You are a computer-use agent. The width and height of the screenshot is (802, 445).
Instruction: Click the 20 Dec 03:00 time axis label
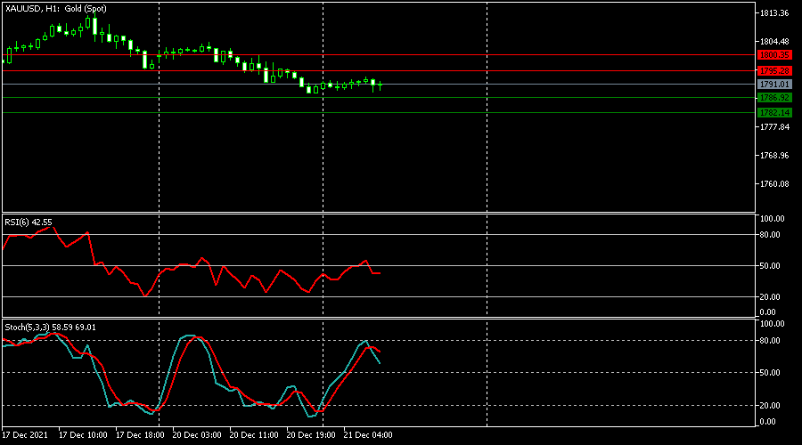[197, 435]
